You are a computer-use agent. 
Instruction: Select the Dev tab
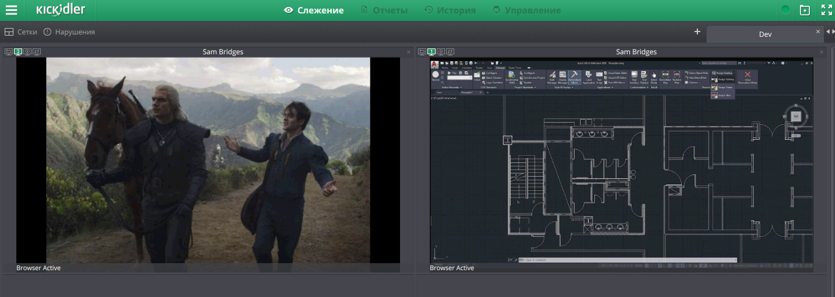(765, 34)
